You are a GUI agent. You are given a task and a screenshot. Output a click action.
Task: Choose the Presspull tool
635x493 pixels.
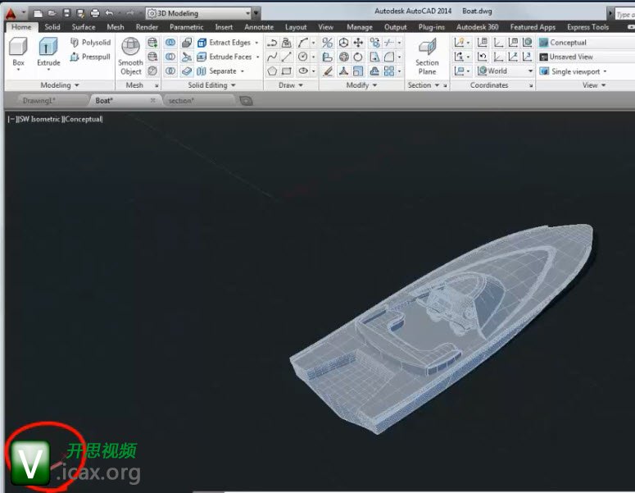(x=90, y=57)
